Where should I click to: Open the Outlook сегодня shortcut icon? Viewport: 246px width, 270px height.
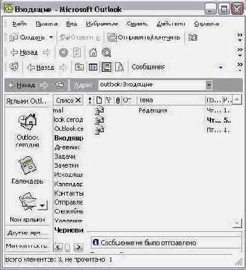tap(27, 121)
